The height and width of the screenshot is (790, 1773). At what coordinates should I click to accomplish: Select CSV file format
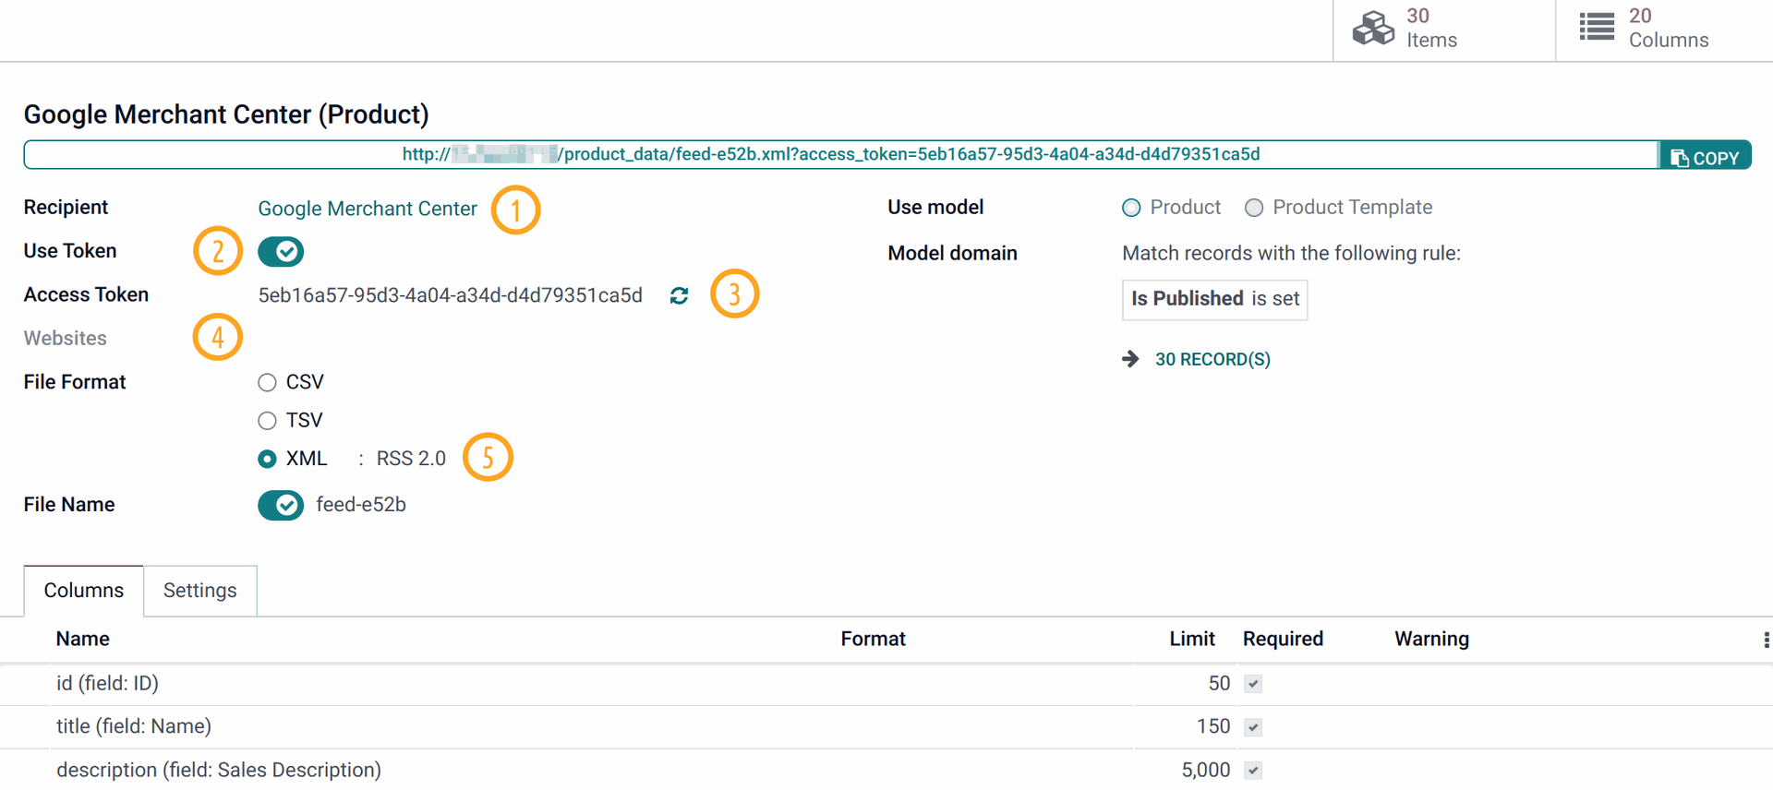pos(267,382)
